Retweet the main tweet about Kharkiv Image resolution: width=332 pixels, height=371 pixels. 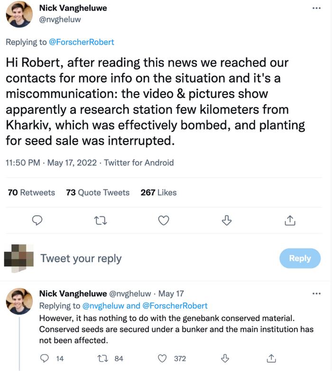click(101, 221)
